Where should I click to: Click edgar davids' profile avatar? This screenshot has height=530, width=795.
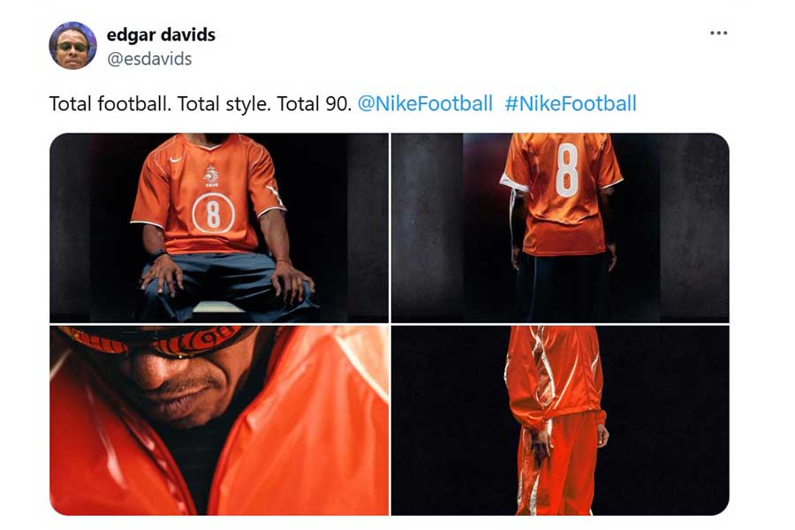(x=73, y=46)
